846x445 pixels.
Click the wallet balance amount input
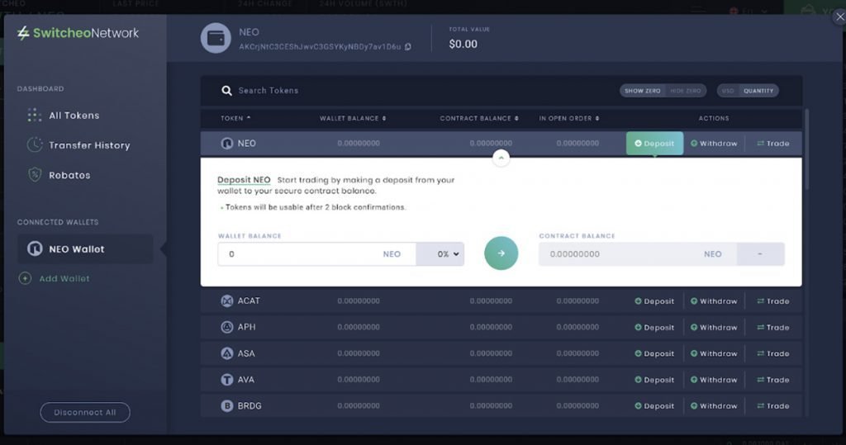pyautogui.click(x=316, y=254)
